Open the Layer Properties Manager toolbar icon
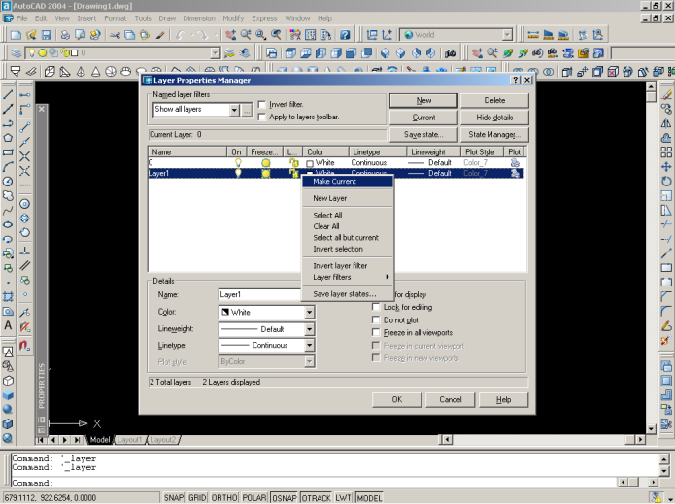The width and height of the screenshot is (675, 504). (x=16, y=53)
